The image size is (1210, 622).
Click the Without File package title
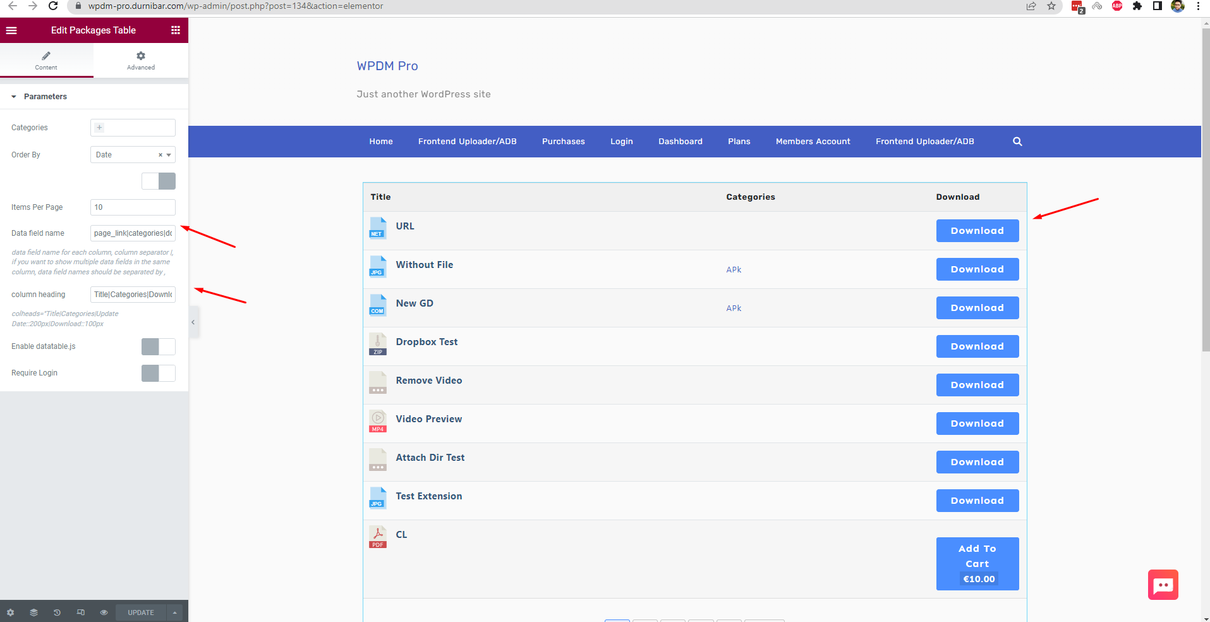[x=425, y=265]
